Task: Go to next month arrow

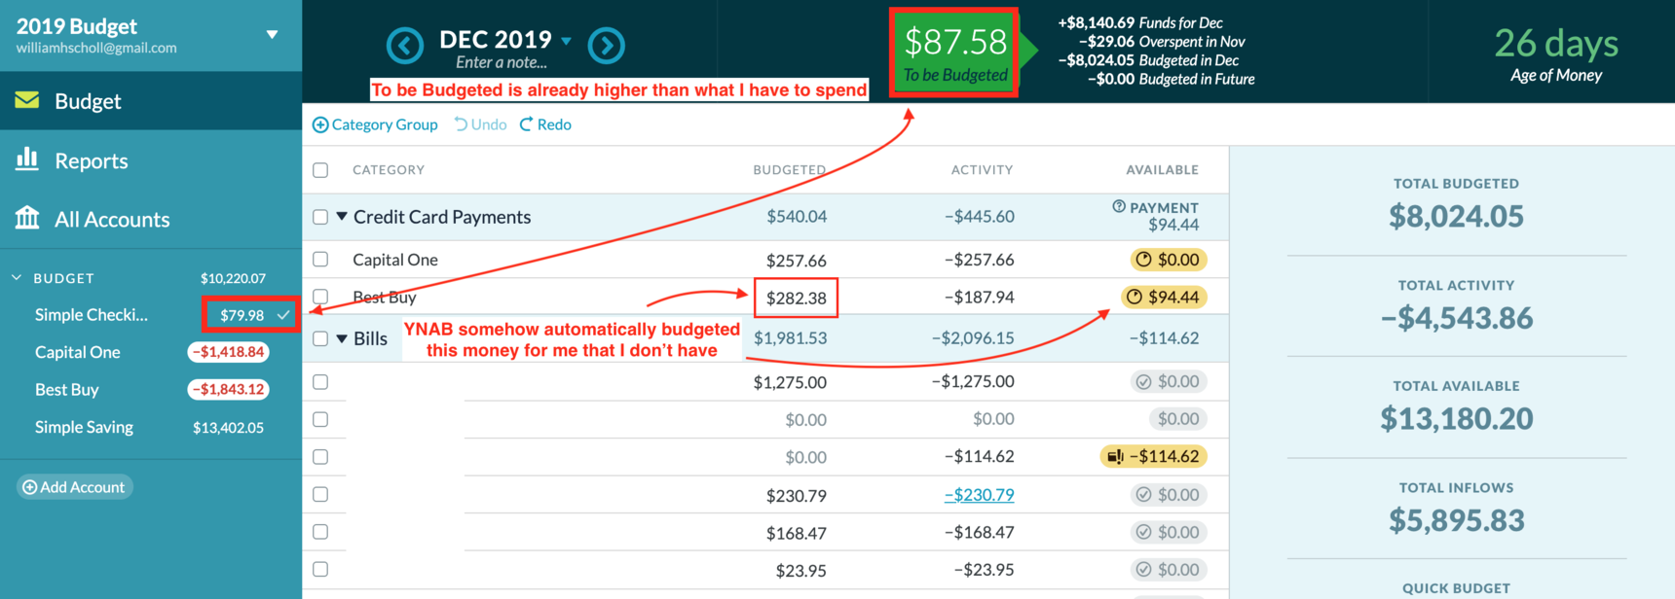Action: 606,45
